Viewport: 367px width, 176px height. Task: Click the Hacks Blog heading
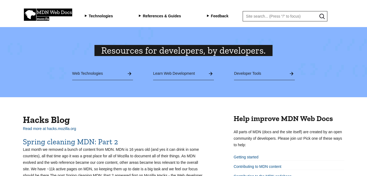tap(46, 120)
